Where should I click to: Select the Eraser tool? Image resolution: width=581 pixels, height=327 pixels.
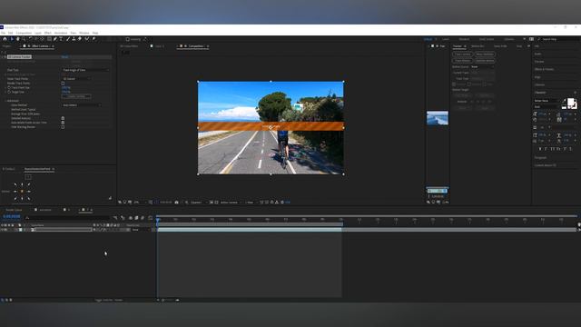click(80, 39)
